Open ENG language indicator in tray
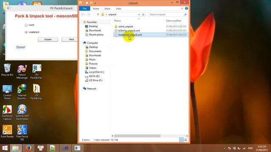Image resolution: width=271 pixels, height=152 pixels. click(x=250, y=148)
